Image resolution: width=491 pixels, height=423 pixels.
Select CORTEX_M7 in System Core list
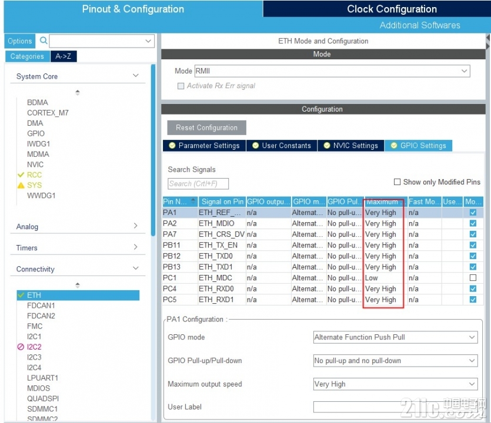[48, 113]
